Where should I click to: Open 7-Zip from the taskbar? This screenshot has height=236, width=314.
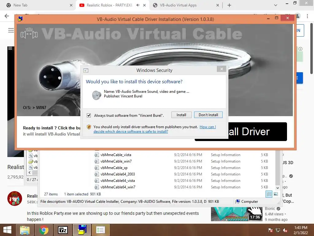[x=63, y=230]
